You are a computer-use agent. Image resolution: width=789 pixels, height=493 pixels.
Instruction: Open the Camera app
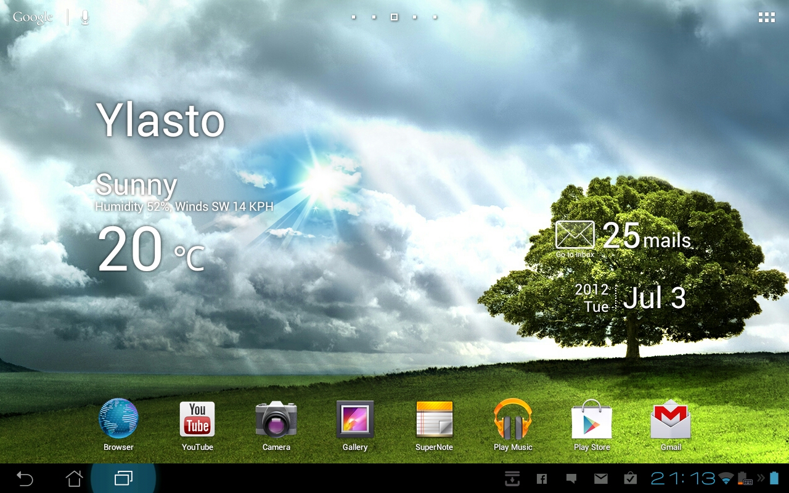coord(276,425)
